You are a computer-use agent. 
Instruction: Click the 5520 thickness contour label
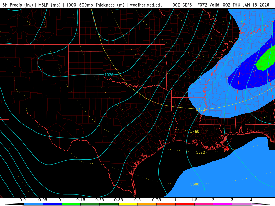point(200,152)
